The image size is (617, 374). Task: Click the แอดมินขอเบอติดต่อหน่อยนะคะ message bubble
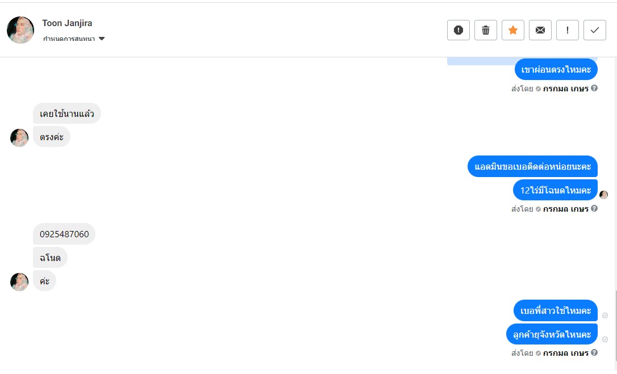pyautogui.click(x=533, y=166)
